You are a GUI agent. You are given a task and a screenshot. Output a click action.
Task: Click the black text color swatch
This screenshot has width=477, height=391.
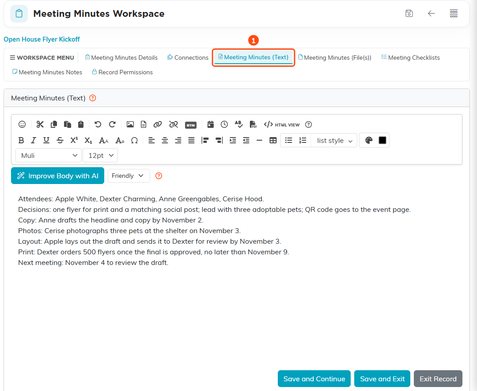[x=382, y=140]
